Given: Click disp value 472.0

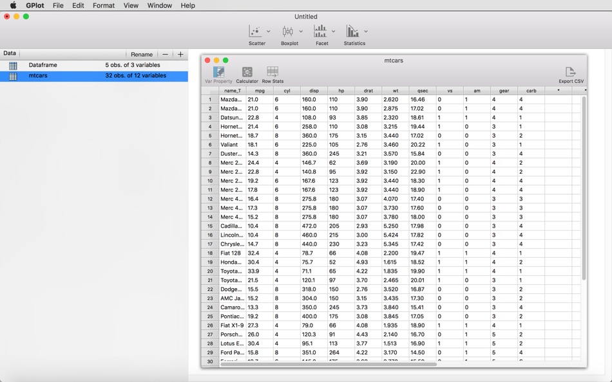Looking at the screenshot, I should coord(314,226).
